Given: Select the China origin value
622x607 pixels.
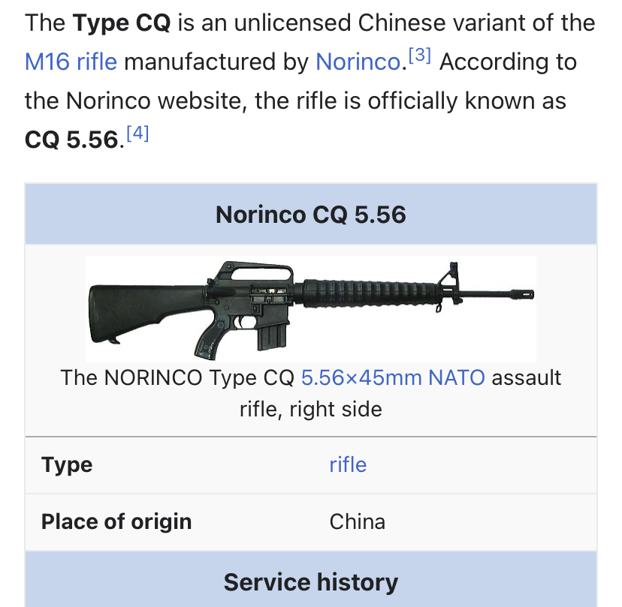Looking at the screenshot, I should (357, 521).
